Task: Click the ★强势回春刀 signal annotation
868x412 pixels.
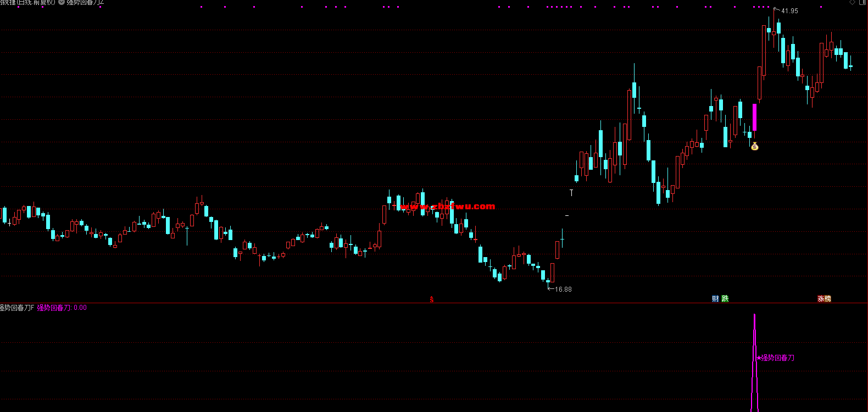Action: click(775, 358)
